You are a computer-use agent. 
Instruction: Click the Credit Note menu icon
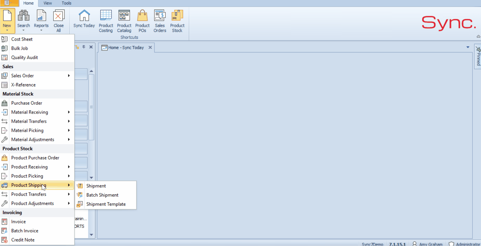tap(4, 240)
